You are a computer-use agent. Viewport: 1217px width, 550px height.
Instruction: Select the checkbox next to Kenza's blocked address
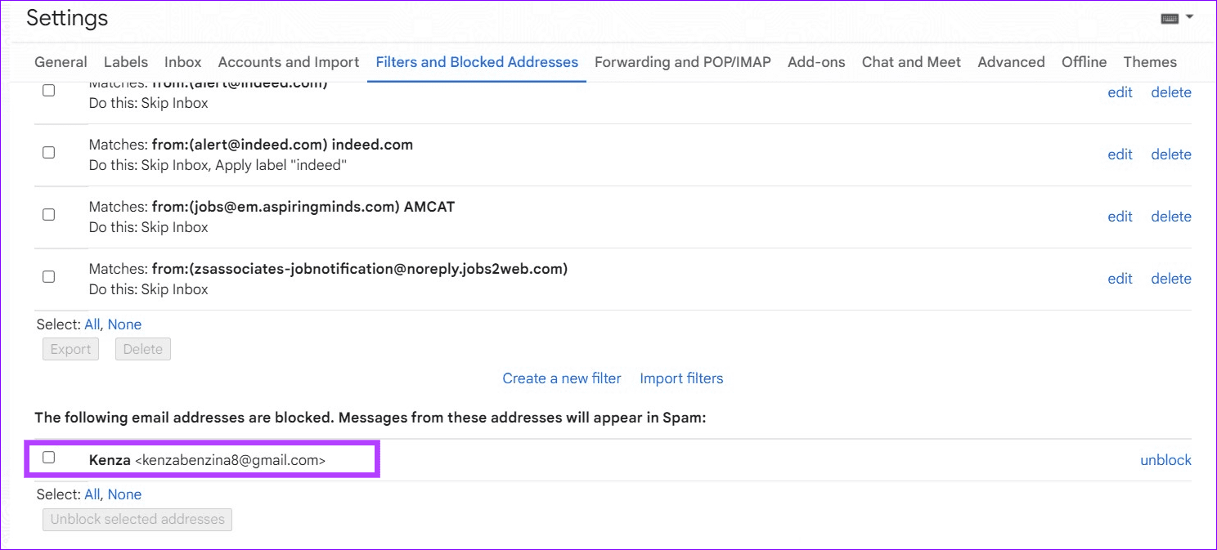pyautogui.click(x=48, y=458)
